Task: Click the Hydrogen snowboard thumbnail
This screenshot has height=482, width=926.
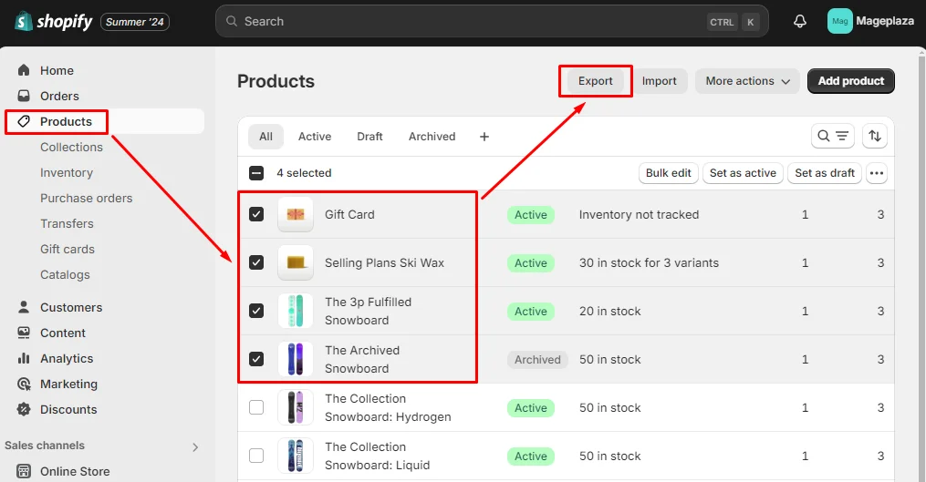Action: pyautogui.click(x=296, y=407)
